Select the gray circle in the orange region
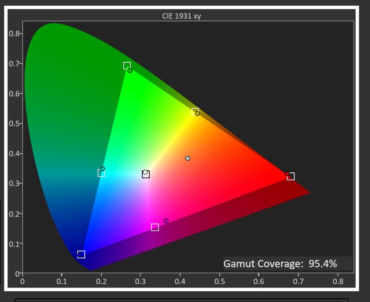 (x=188, y=158)
